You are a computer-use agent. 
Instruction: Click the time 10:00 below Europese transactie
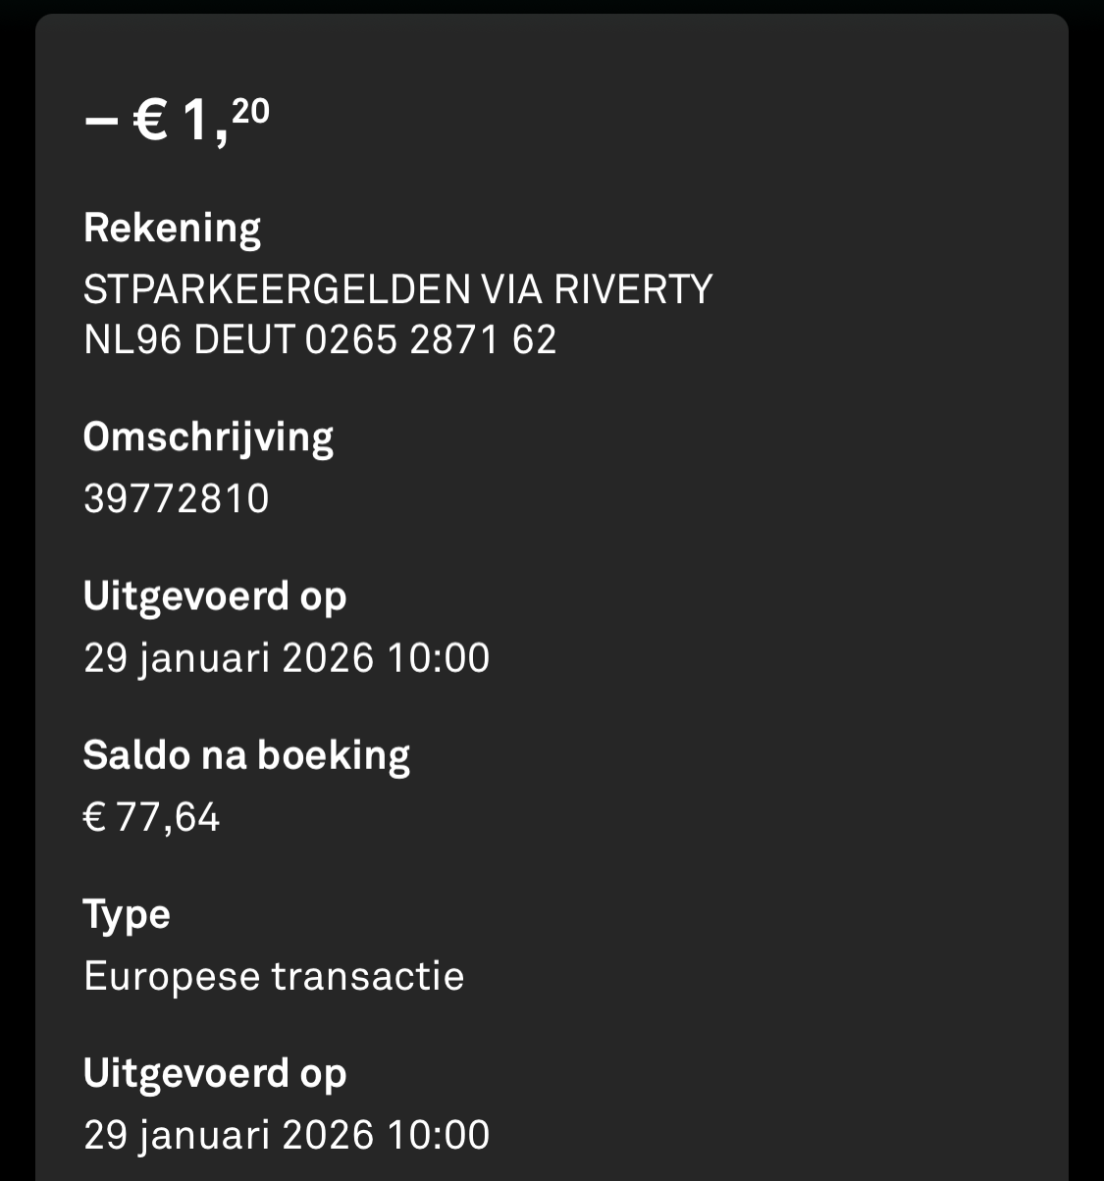[438, 1135]
